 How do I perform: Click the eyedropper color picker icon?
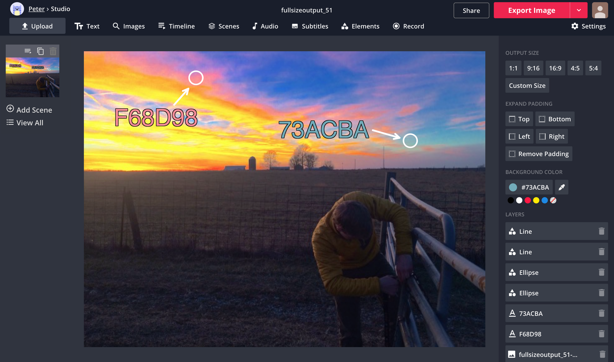tap(562, 187)
